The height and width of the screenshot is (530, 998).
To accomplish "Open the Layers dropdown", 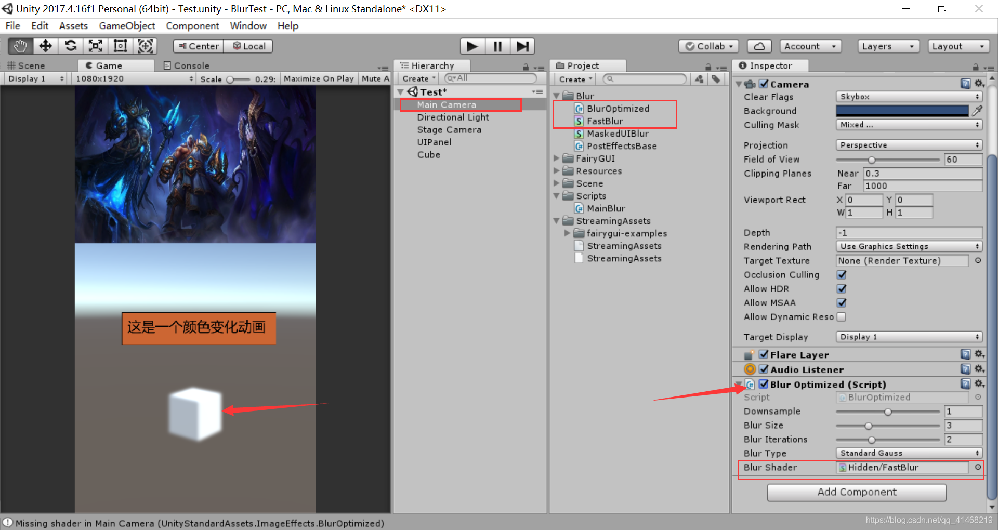I will [888, 46].
